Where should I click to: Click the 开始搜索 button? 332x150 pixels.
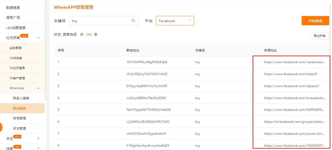tap(315, 21)
